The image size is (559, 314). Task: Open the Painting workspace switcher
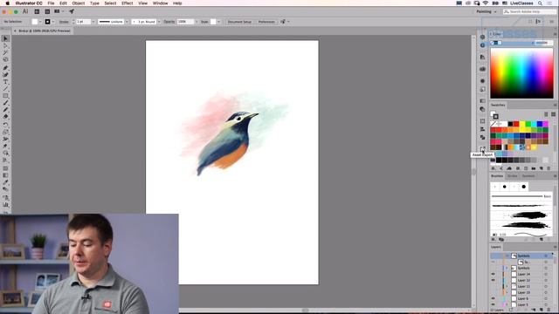point(487,11)
